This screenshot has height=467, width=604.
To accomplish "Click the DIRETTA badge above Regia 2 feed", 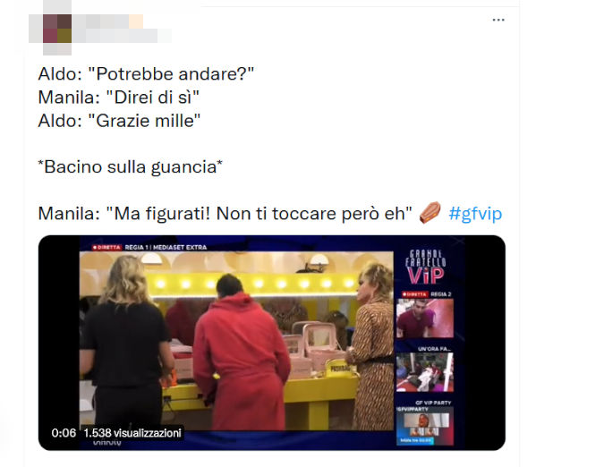I will (x=414, y=294).
